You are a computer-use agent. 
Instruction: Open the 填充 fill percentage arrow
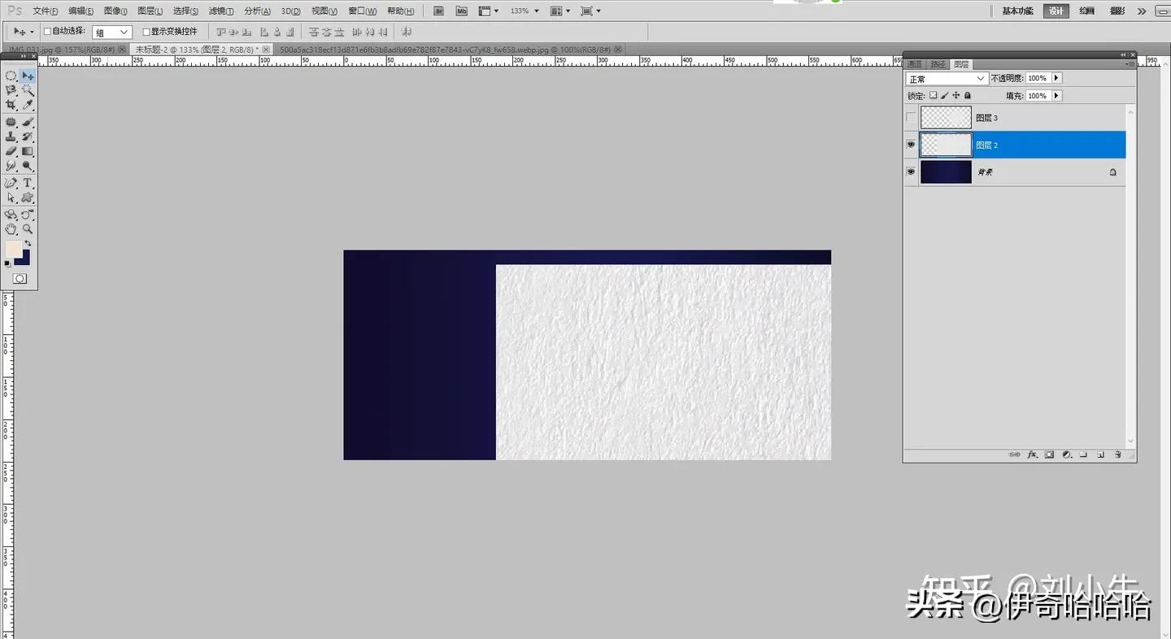click(1056, 96)
